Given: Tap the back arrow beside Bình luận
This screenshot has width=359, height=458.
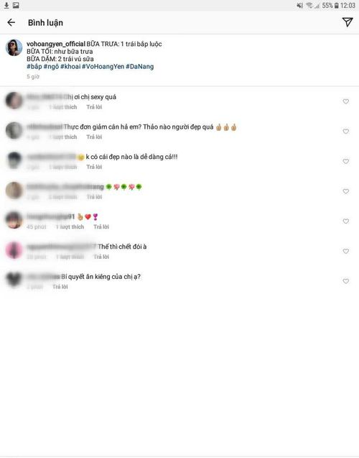Looking at the screenshot, I should [11, 22].
